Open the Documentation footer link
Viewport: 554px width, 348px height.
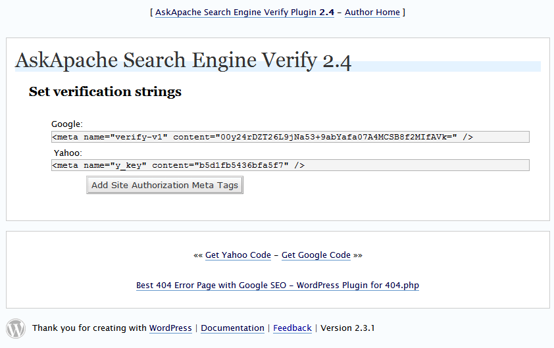coord(232,328)
